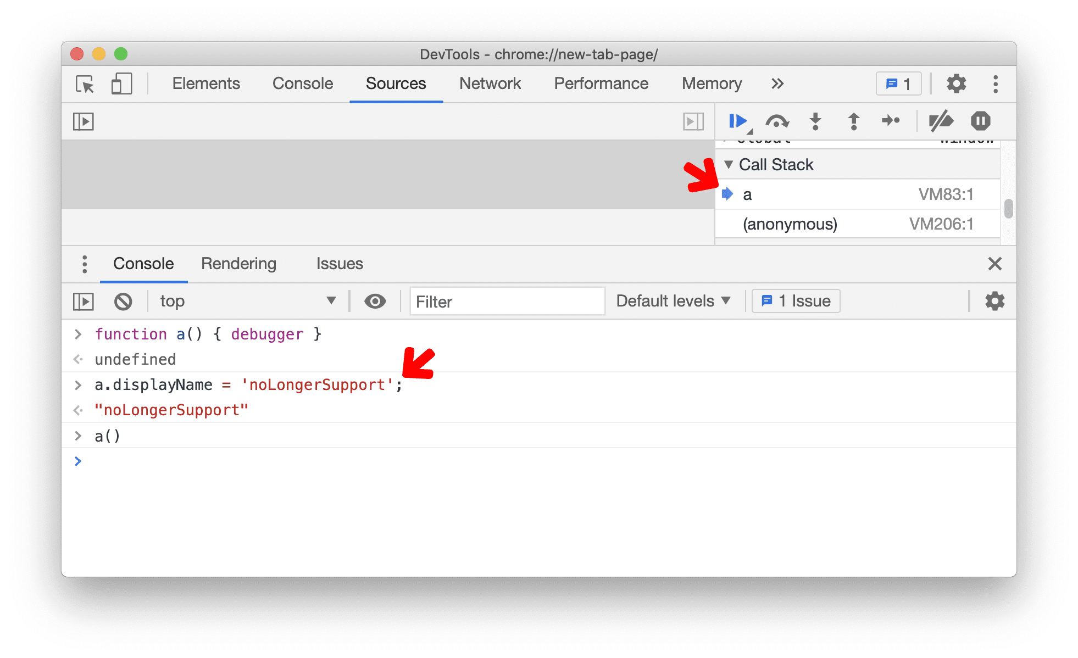Click the Step out of current function icon

click(854, 121)
